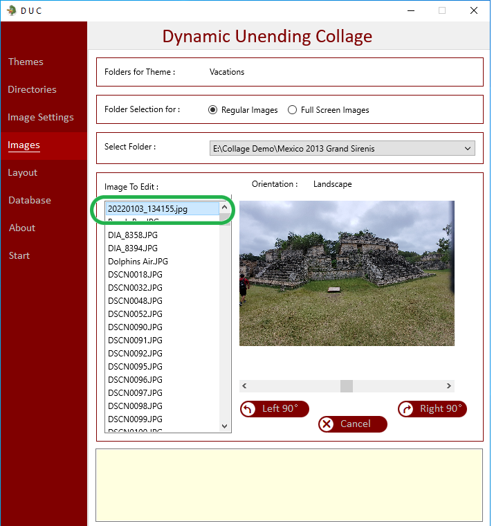This screenshot has height=526, width=494.
Task: Click the file list scroll-down arrow
Action: point(225,426)
